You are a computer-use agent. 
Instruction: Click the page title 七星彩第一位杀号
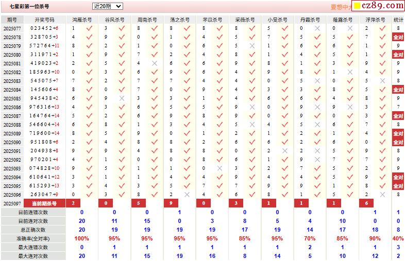click(29, 7)
